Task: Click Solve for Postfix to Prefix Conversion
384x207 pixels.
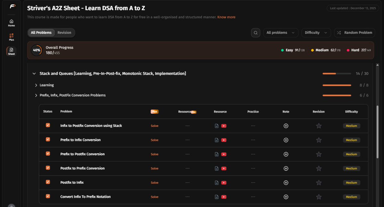Action: pos(155,168)
